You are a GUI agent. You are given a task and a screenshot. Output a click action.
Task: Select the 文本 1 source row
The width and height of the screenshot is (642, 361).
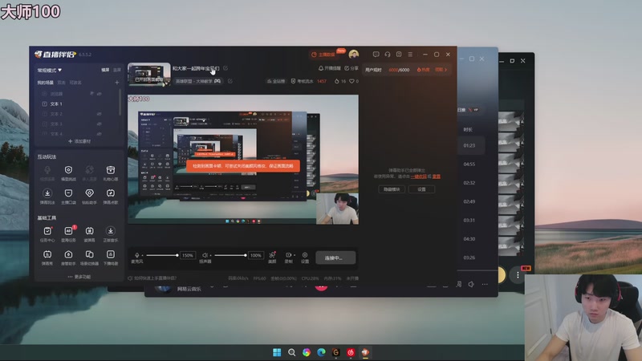(x=77, y=104)
